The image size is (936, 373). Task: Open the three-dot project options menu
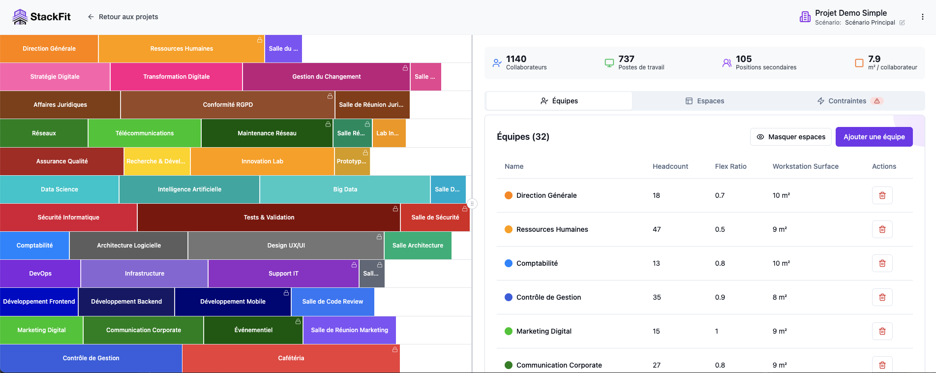point(923,17)
